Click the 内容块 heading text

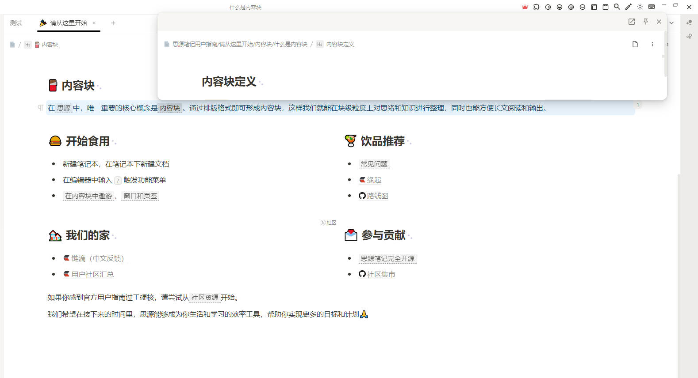78,85
